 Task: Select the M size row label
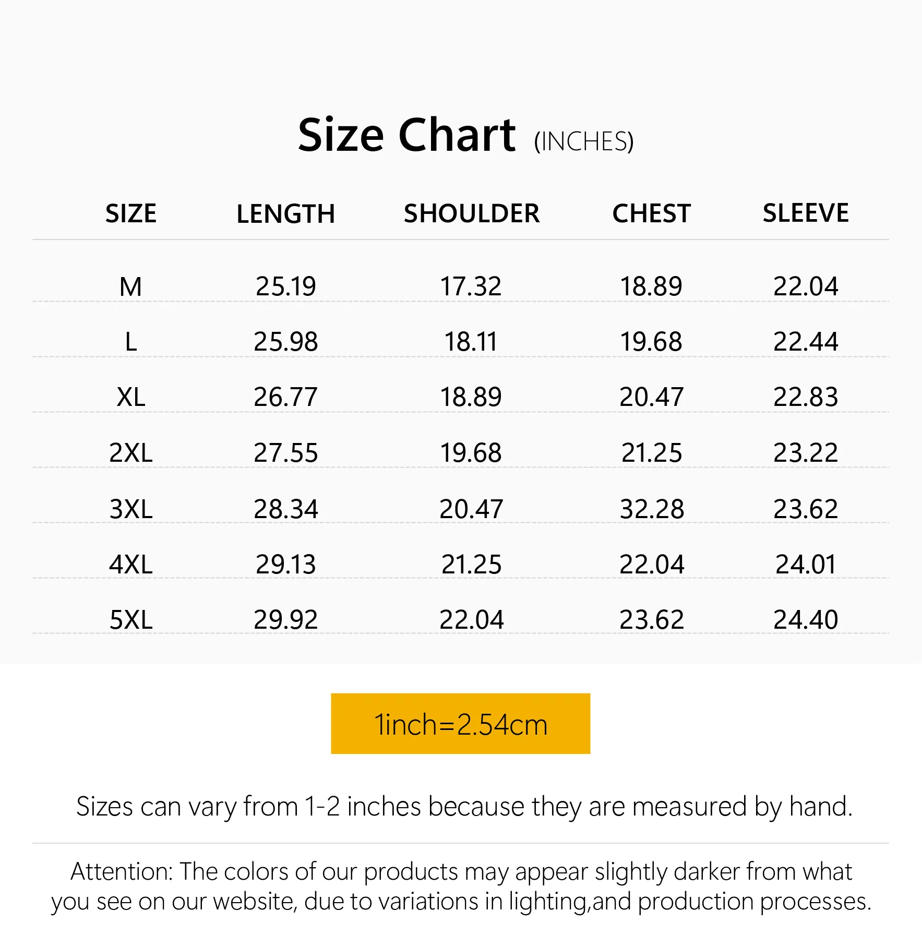pos(130,286)
